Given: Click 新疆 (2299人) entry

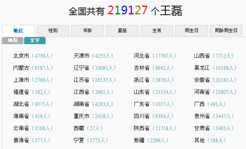Looking at the screenshot, I should [151, 140].
